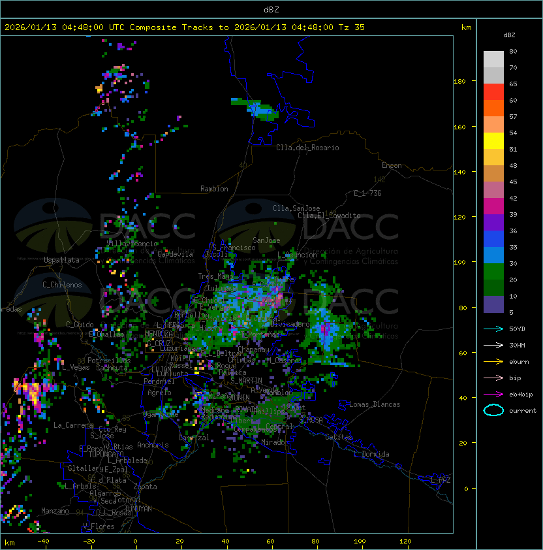
Task: Click the magenta eb+bip arrow legend icon
Action: pyautogui.click(x=493, y=395)
